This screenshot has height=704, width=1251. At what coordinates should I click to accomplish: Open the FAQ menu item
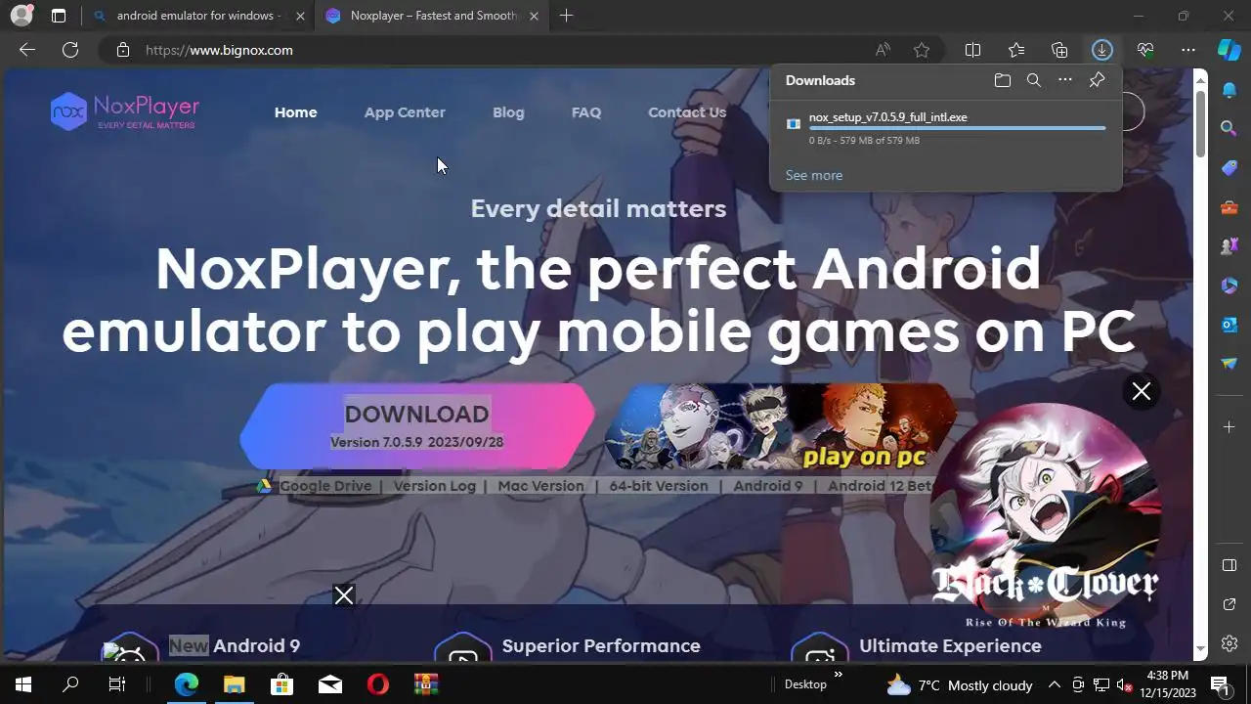pos(586,112)
